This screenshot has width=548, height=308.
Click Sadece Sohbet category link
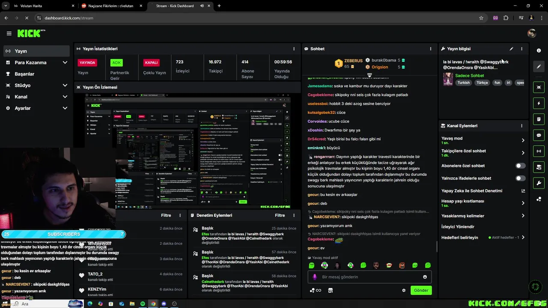coord(469,76)
